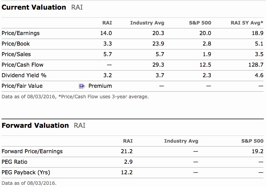
Task: Click the 21.2 Forward Price/Earnings value
Action: [x=127, y=151]
